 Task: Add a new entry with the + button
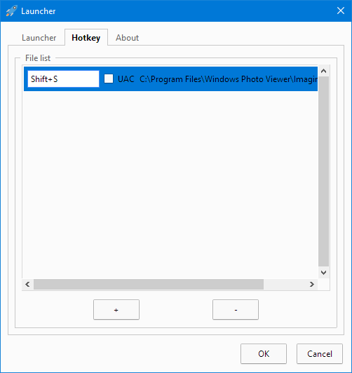tap(116, 309)
